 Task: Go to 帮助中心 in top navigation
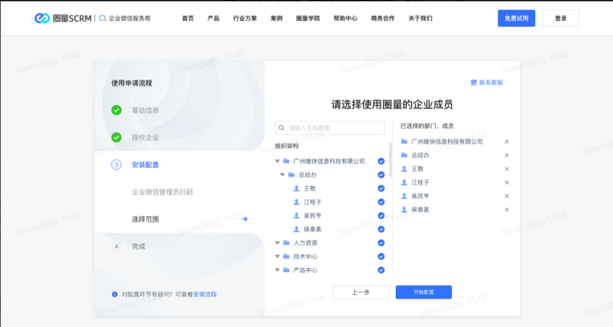[x=345, y=18]
